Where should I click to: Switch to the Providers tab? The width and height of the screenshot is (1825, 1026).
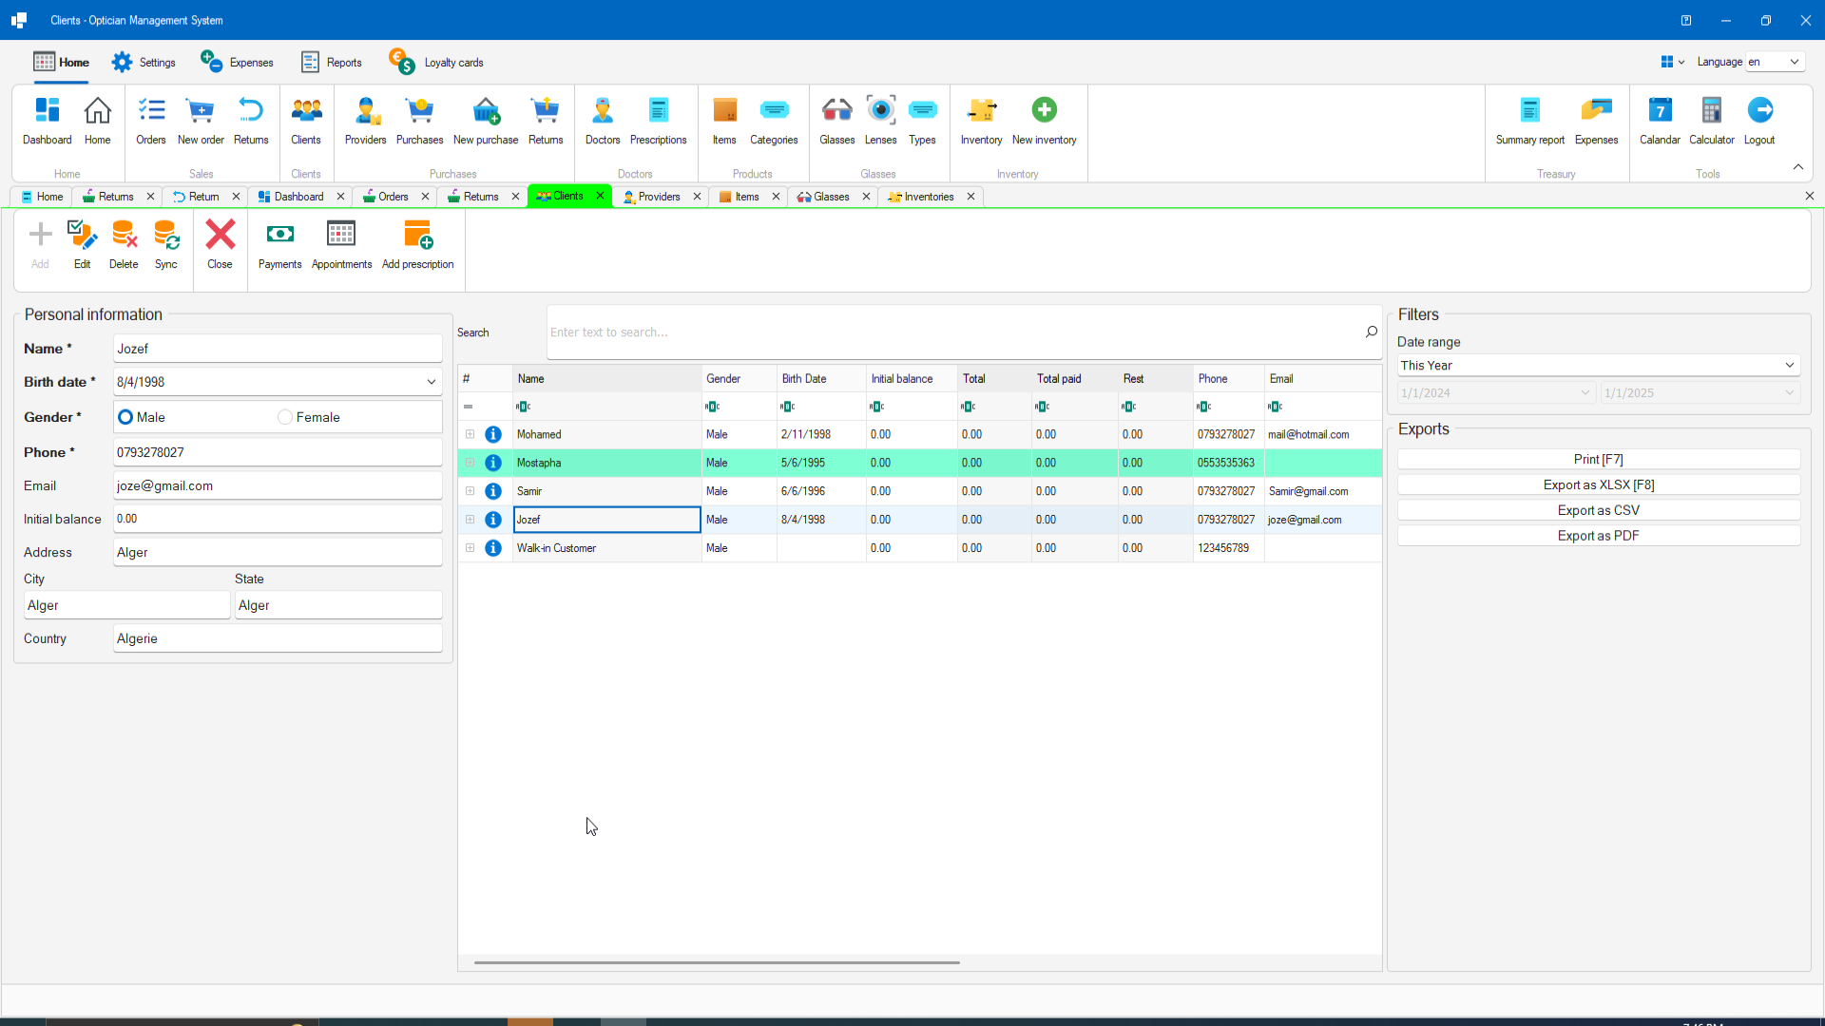pos(659,197)
